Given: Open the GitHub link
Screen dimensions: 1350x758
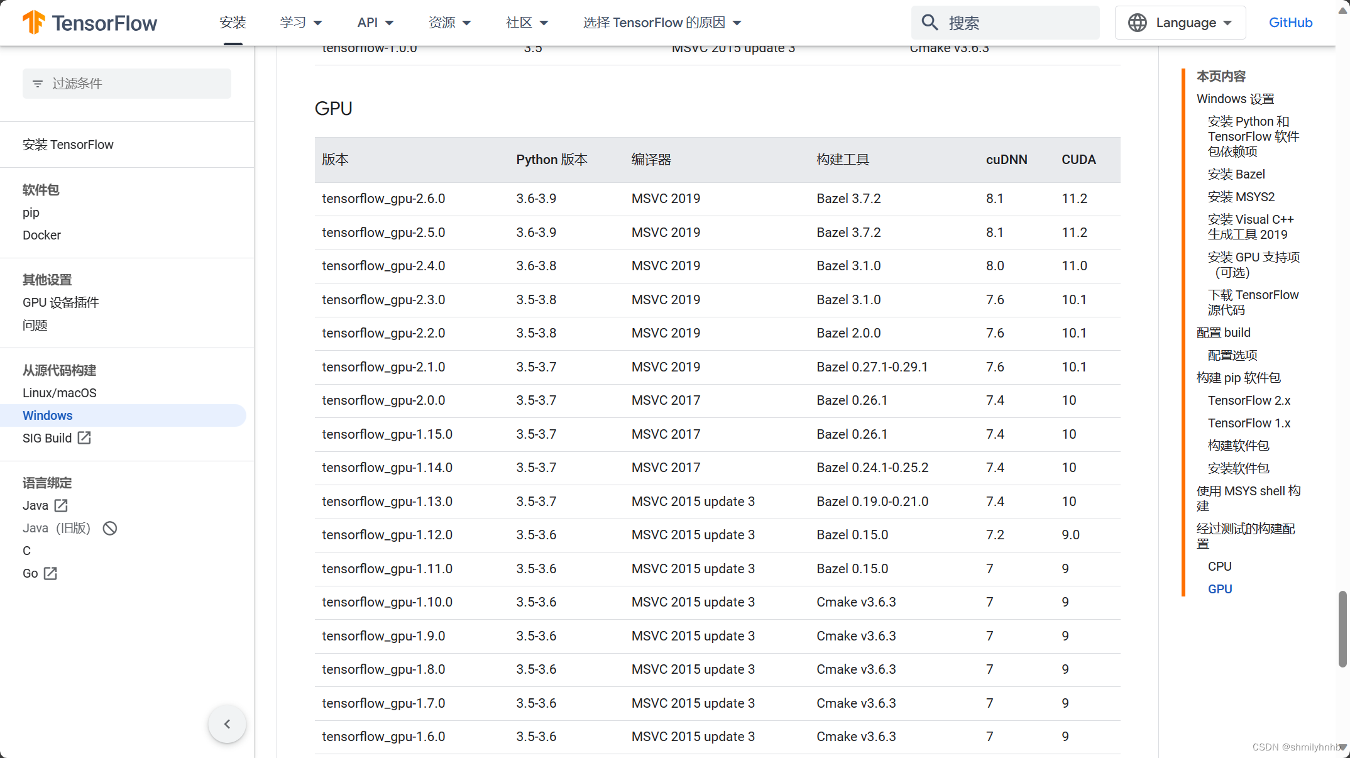Looking at the screenshot, I should [1290, 23].
